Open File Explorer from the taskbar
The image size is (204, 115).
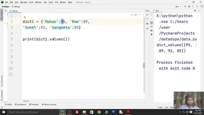click(x=84, y=112)
